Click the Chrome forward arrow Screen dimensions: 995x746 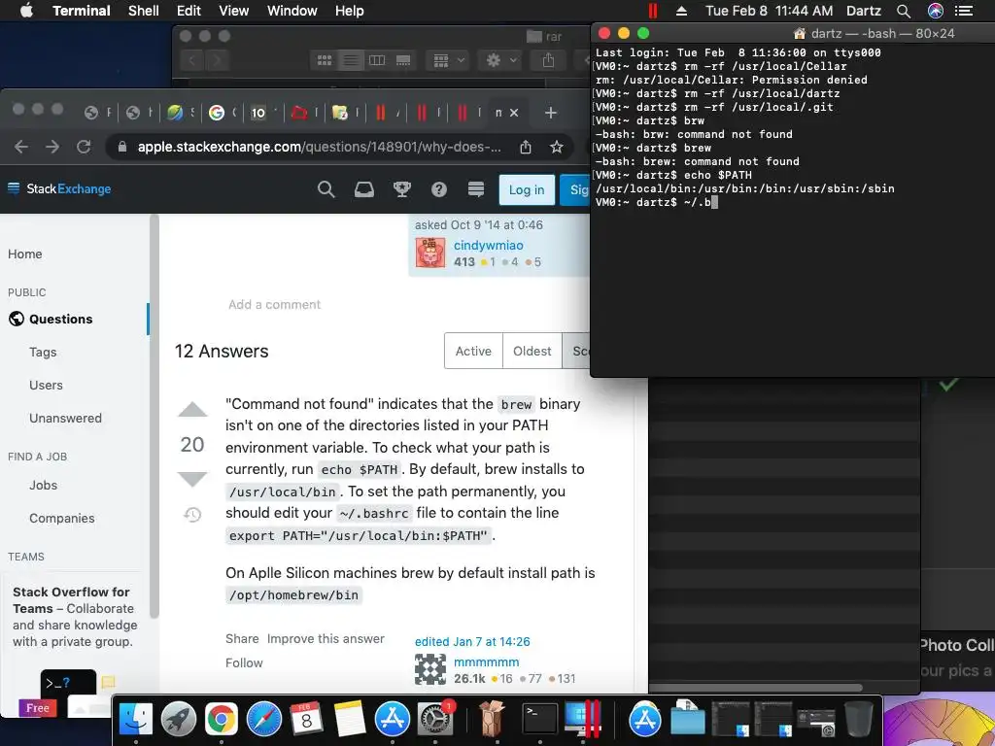point(52,148)
